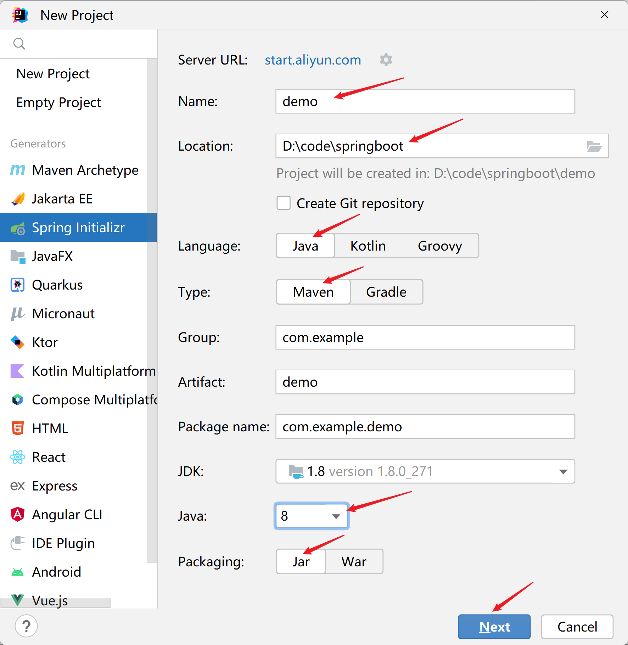The height and width of the screenshot is (645, 628).
Task: Click the Package name input field
Action: (425, 427)
